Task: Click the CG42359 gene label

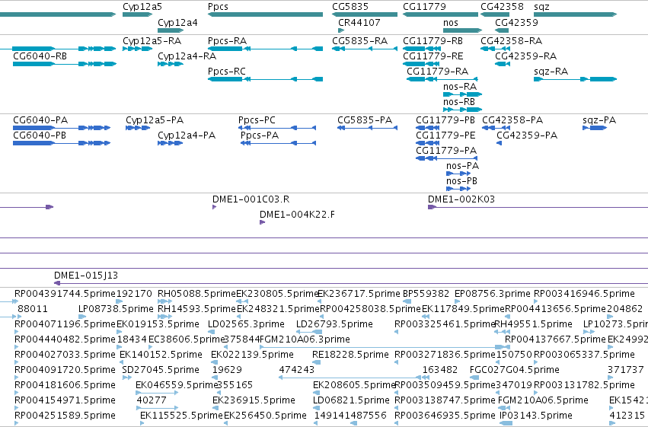Action: 516,23
